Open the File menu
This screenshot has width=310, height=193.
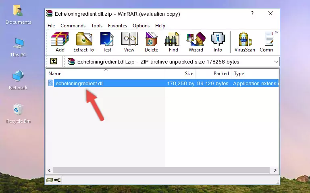point(51,26)
